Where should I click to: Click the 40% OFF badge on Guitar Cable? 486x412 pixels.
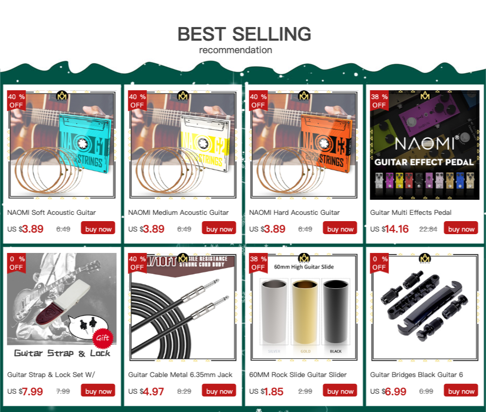coord(137,263)
